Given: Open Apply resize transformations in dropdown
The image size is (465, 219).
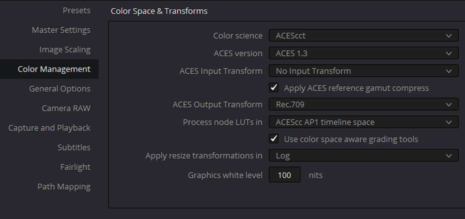Looking at the screenshot, I should coord(364,156).
